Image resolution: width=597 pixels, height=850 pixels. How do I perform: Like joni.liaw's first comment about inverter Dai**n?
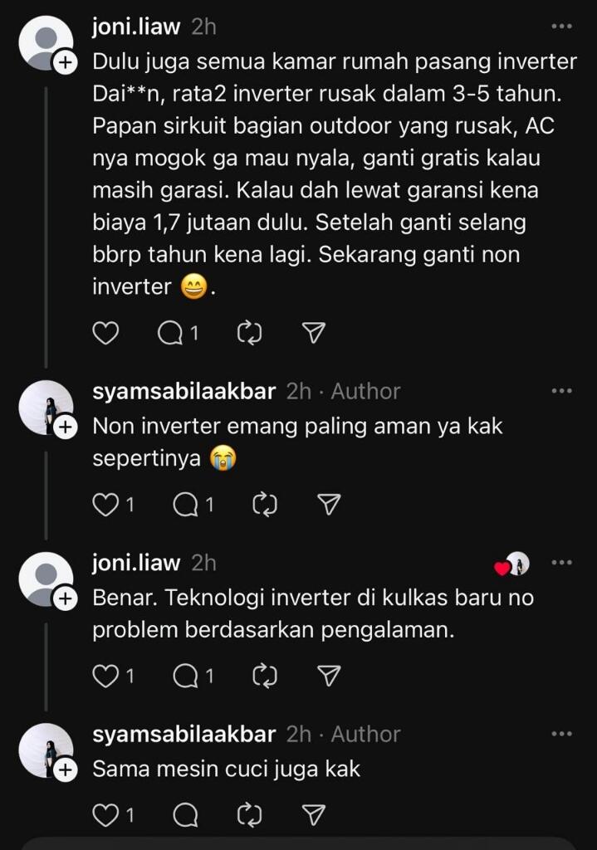tap(105, 332)
